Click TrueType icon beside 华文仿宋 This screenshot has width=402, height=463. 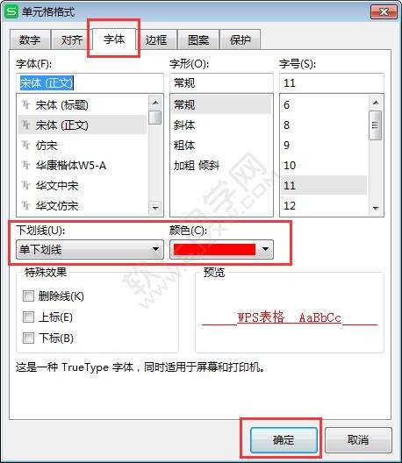26,205
